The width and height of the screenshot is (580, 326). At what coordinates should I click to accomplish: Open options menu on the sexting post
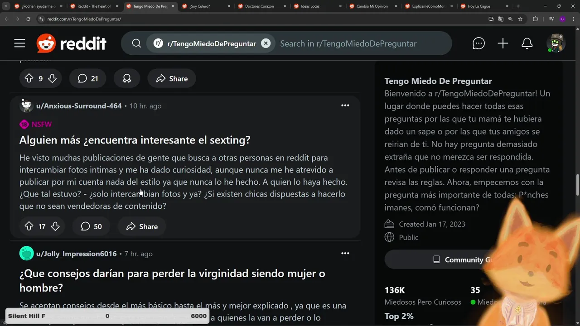tap(345, 105)
